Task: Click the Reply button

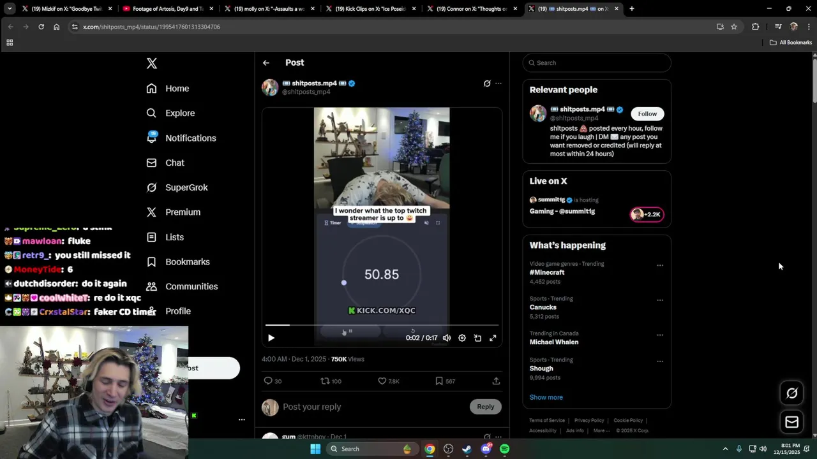Action: coord(486,407)
